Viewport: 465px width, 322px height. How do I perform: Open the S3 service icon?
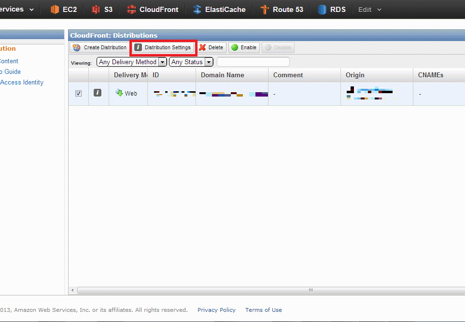(96, 10)
